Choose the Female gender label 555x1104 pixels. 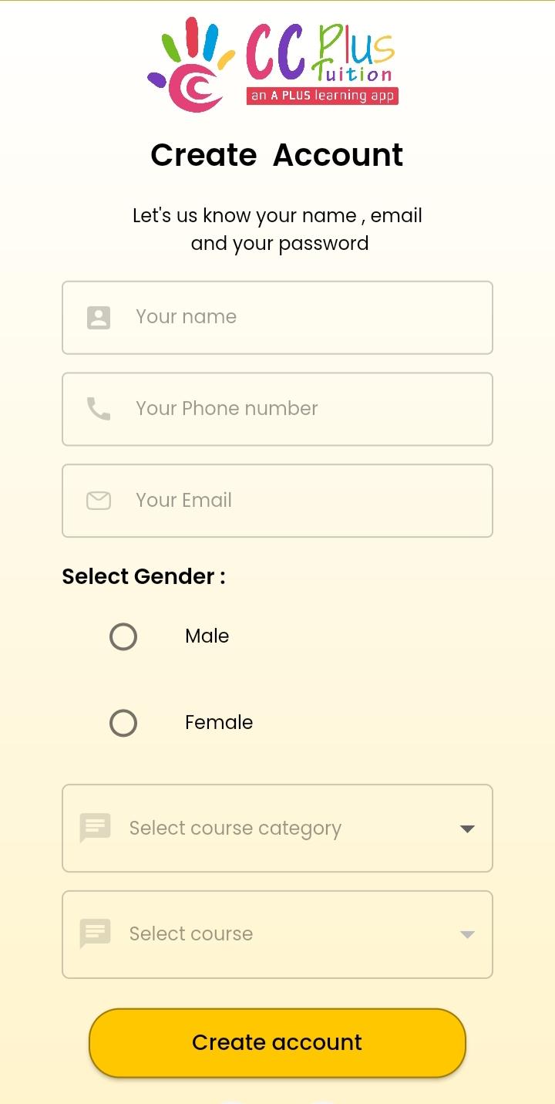219,723
